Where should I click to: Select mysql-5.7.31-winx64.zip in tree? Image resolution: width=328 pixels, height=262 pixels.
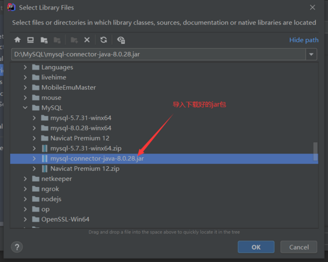(x=86, y=148)
